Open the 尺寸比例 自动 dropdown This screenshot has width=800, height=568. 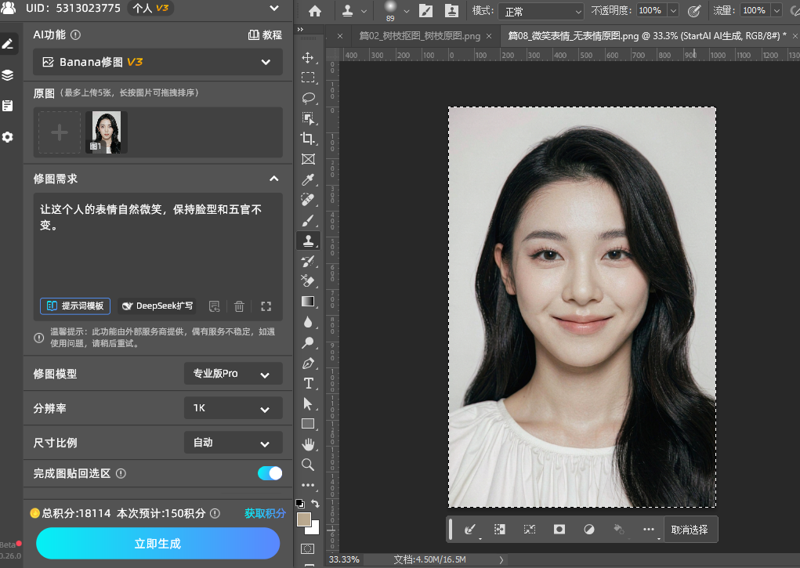click(x=233, y=443)
